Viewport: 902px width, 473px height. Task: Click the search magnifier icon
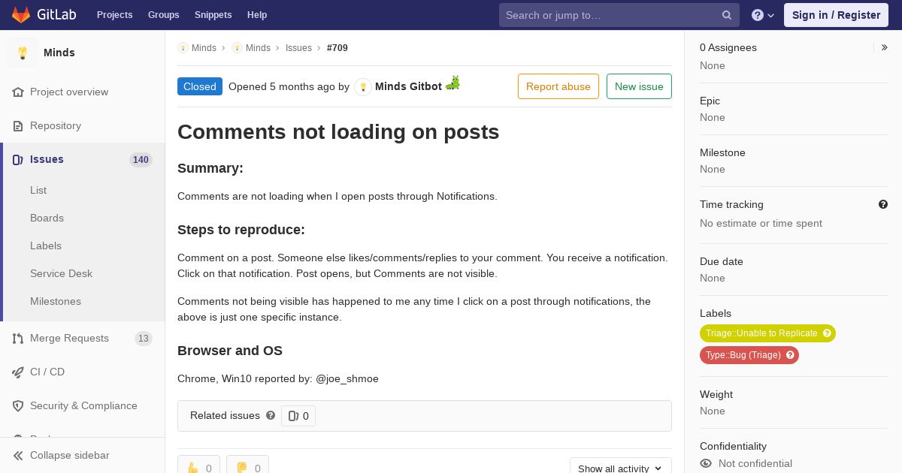click(x=727, y=15)
